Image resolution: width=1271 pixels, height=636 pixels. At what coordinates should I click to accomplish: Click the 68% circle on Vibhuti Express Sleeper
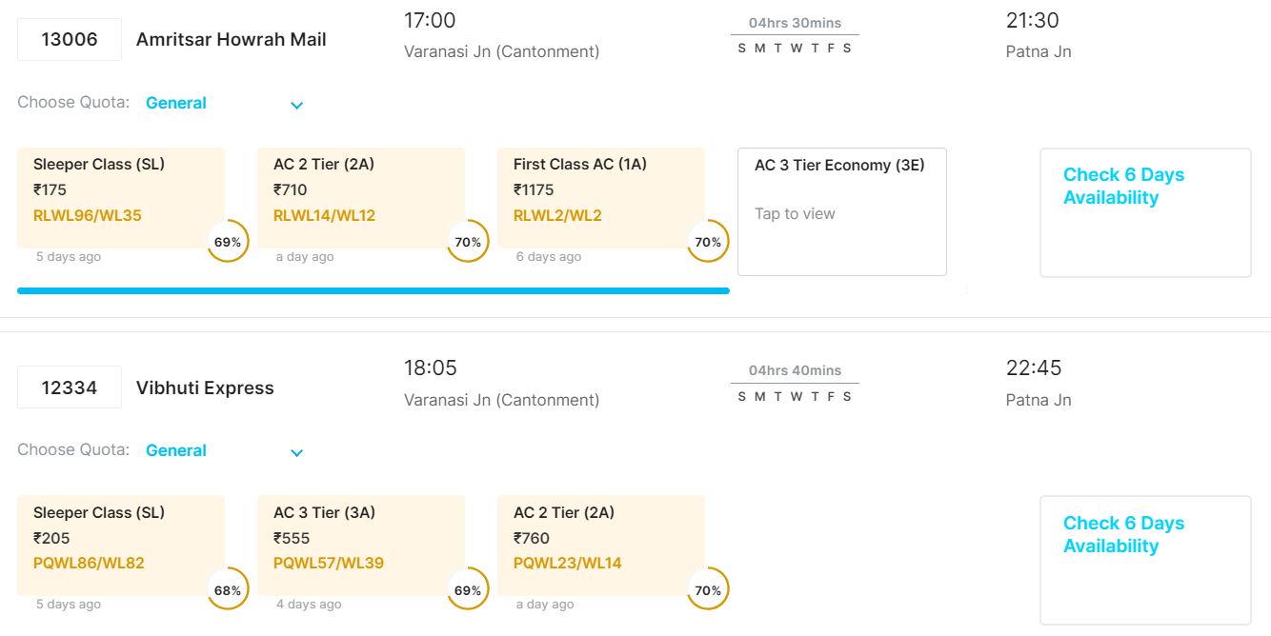228,590
